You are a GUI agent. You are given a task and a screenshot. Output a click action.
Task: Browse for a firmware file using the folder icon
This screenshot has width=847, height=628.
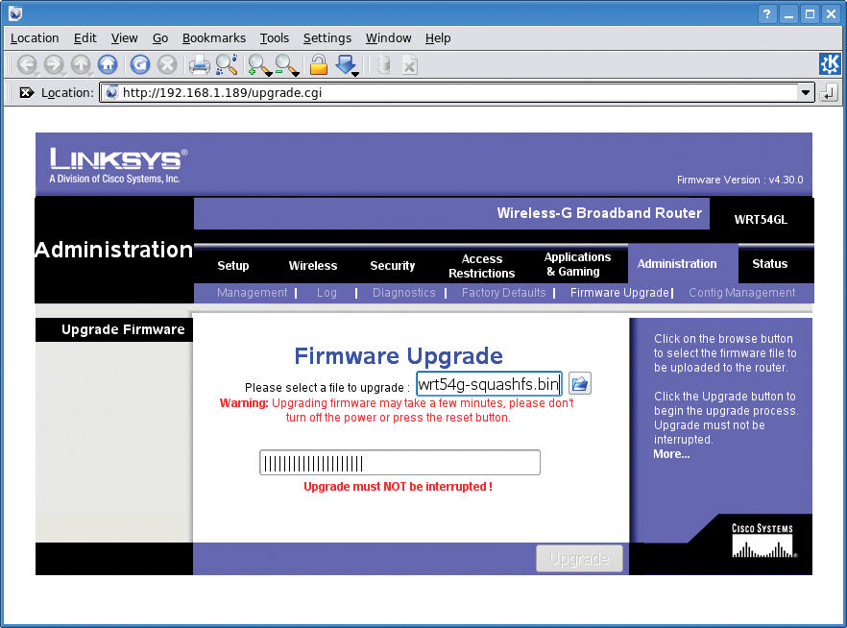[580, 384]
